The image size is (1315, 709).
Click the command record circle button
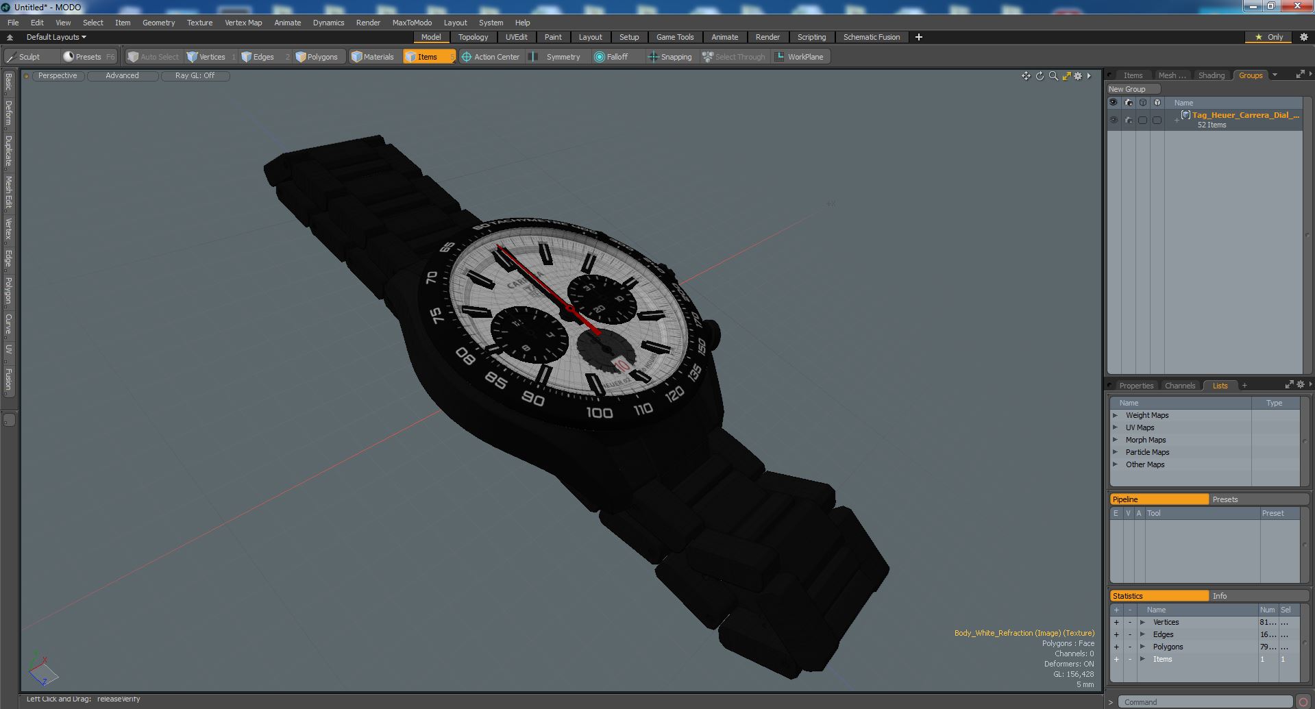[1303, 701]
